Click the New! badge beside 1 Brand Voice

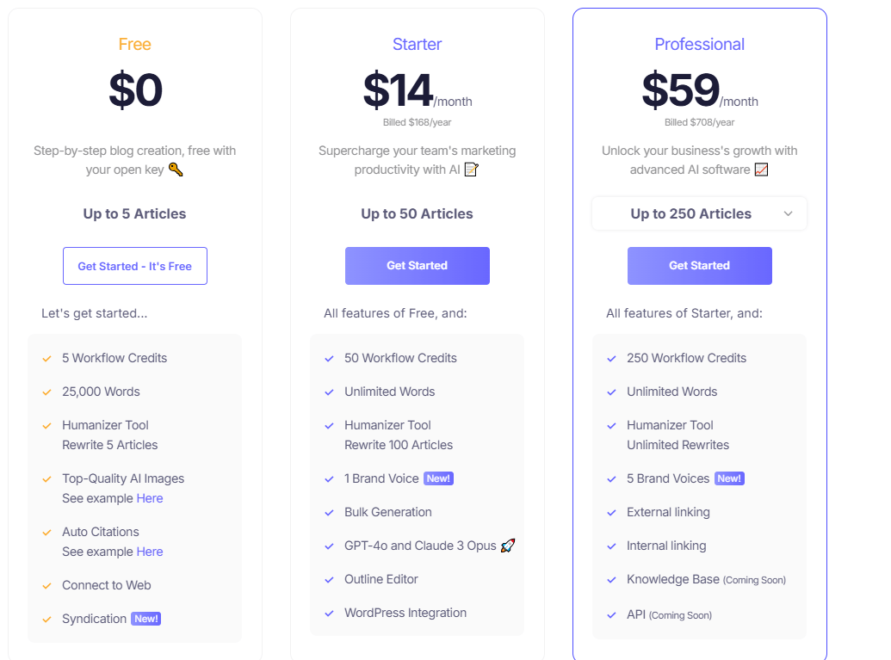438,478
